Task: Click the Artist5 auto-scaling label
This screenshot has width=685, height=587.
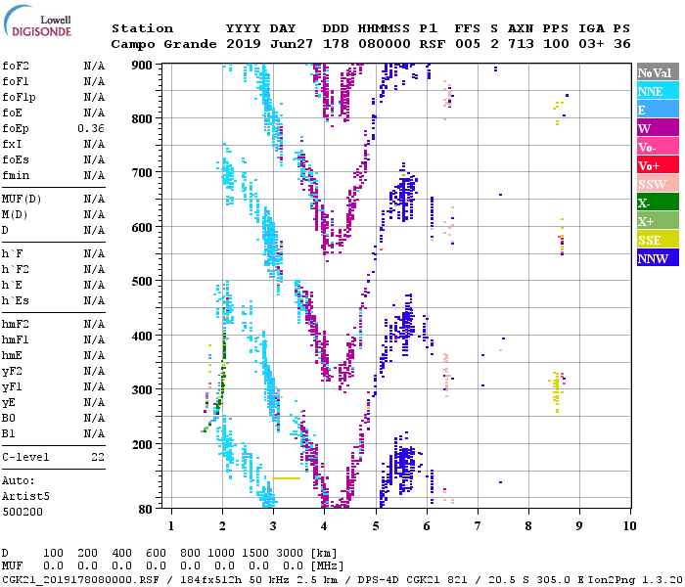Action: click(x=25, y=497)
